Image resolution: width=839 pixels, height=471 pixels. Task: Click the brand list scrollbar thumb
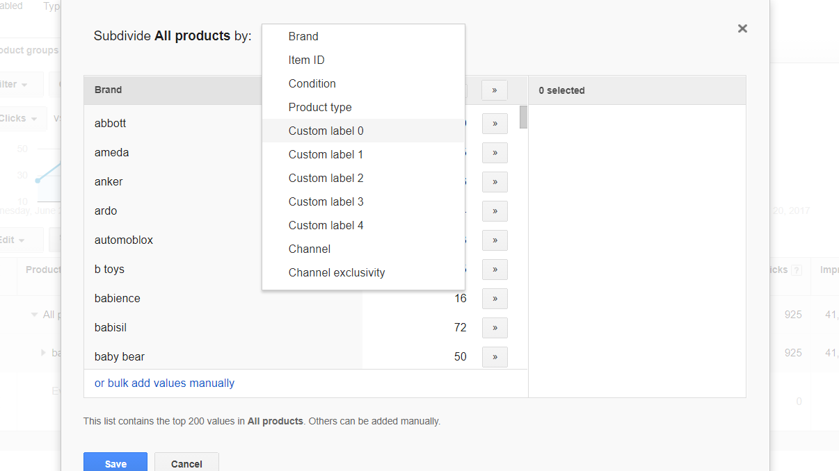[x=523, y=117]
